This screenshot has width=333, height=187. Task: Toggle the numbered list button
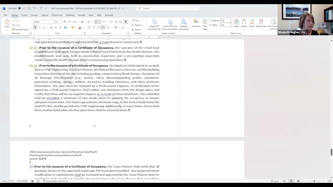click(x=96, y=22)
